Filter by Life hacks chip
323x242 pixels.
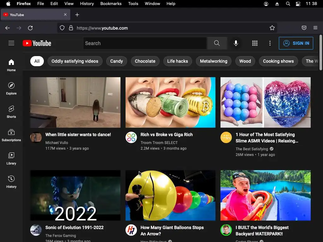(x=178, y=61)
